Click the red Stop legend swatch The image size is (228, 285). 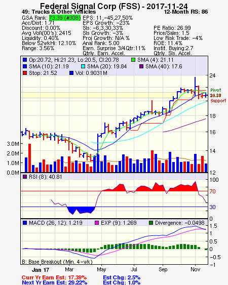25,73
